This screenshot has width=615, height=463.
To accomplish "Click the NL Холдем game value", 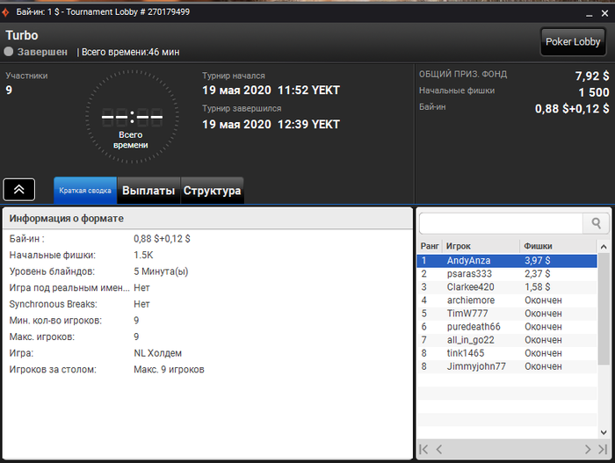I will tap(157, 353).
